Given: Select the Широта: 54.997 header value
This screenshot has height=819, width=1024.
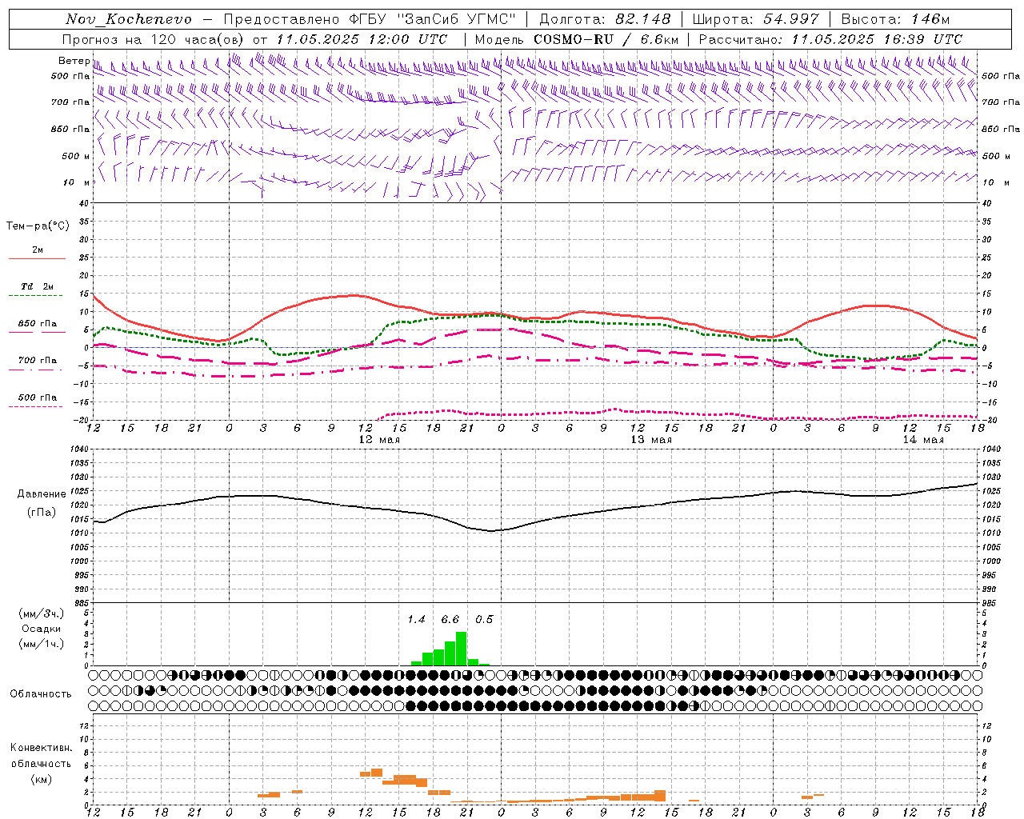Looking at the screenshot, I should coord(755,19).
